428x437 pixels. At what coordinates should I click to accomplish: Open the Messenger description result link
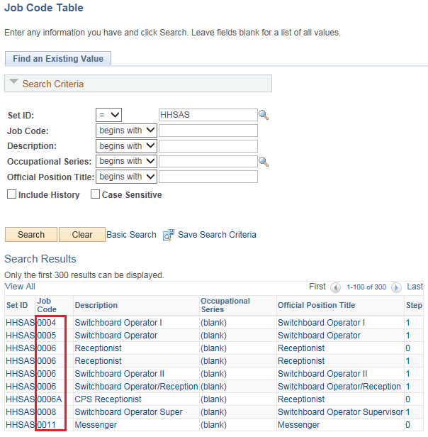(x=98, y=425)
